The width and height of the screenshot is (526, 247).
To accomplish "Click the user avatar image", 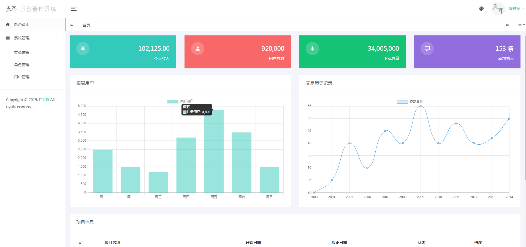I will click(x=498, y=9).
